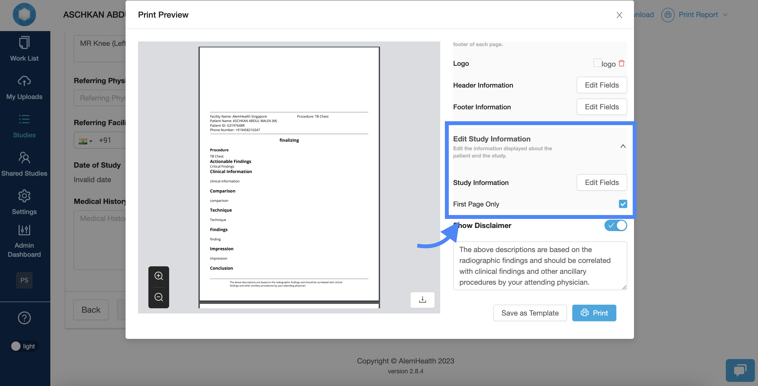This screenshot has height=386, width=758.
Task: Edit fields for Study Information
Action: [x=602, y=182]
